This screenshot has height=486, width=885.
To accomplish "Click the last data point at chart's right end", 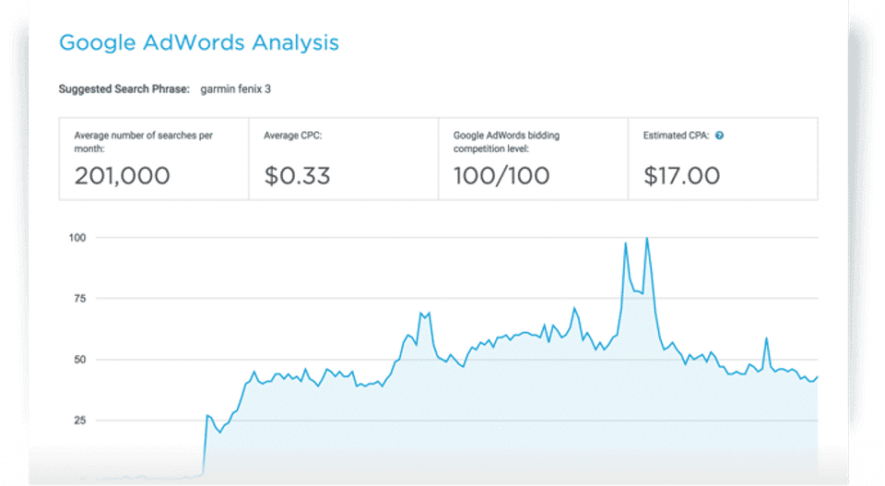I will click(818, 376).
